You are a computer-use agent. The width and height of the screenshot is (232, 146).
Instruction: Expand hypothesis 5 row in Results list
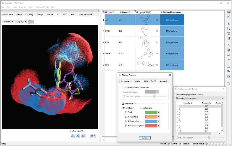click(177, 117)
